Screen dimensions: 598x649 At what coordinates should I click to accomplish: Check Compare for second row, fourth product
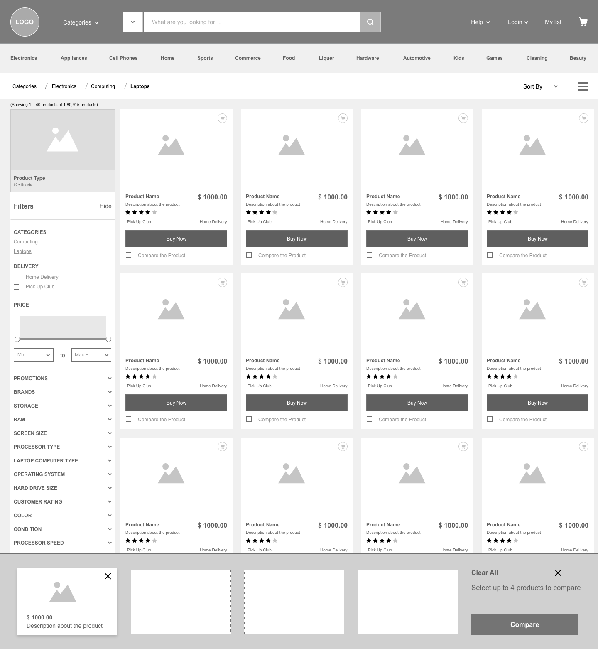click(x=490, y=419)
